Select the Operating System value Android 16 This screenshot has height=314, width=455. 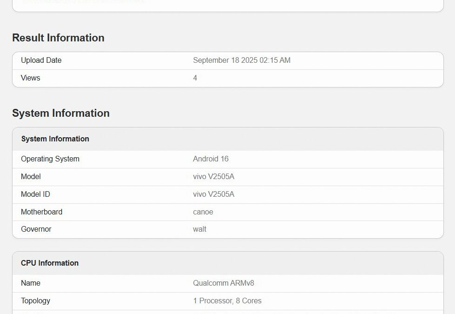coord(211,159)
